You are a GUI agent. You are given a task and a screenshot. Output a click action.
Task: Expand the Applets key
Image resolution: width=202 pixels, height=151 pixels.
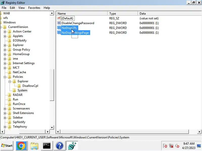click(x=5, y=36)
